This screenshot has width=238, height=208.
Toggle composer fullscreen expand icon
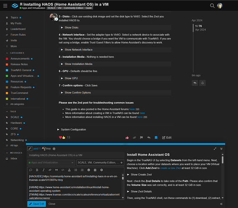pos(215,149)
